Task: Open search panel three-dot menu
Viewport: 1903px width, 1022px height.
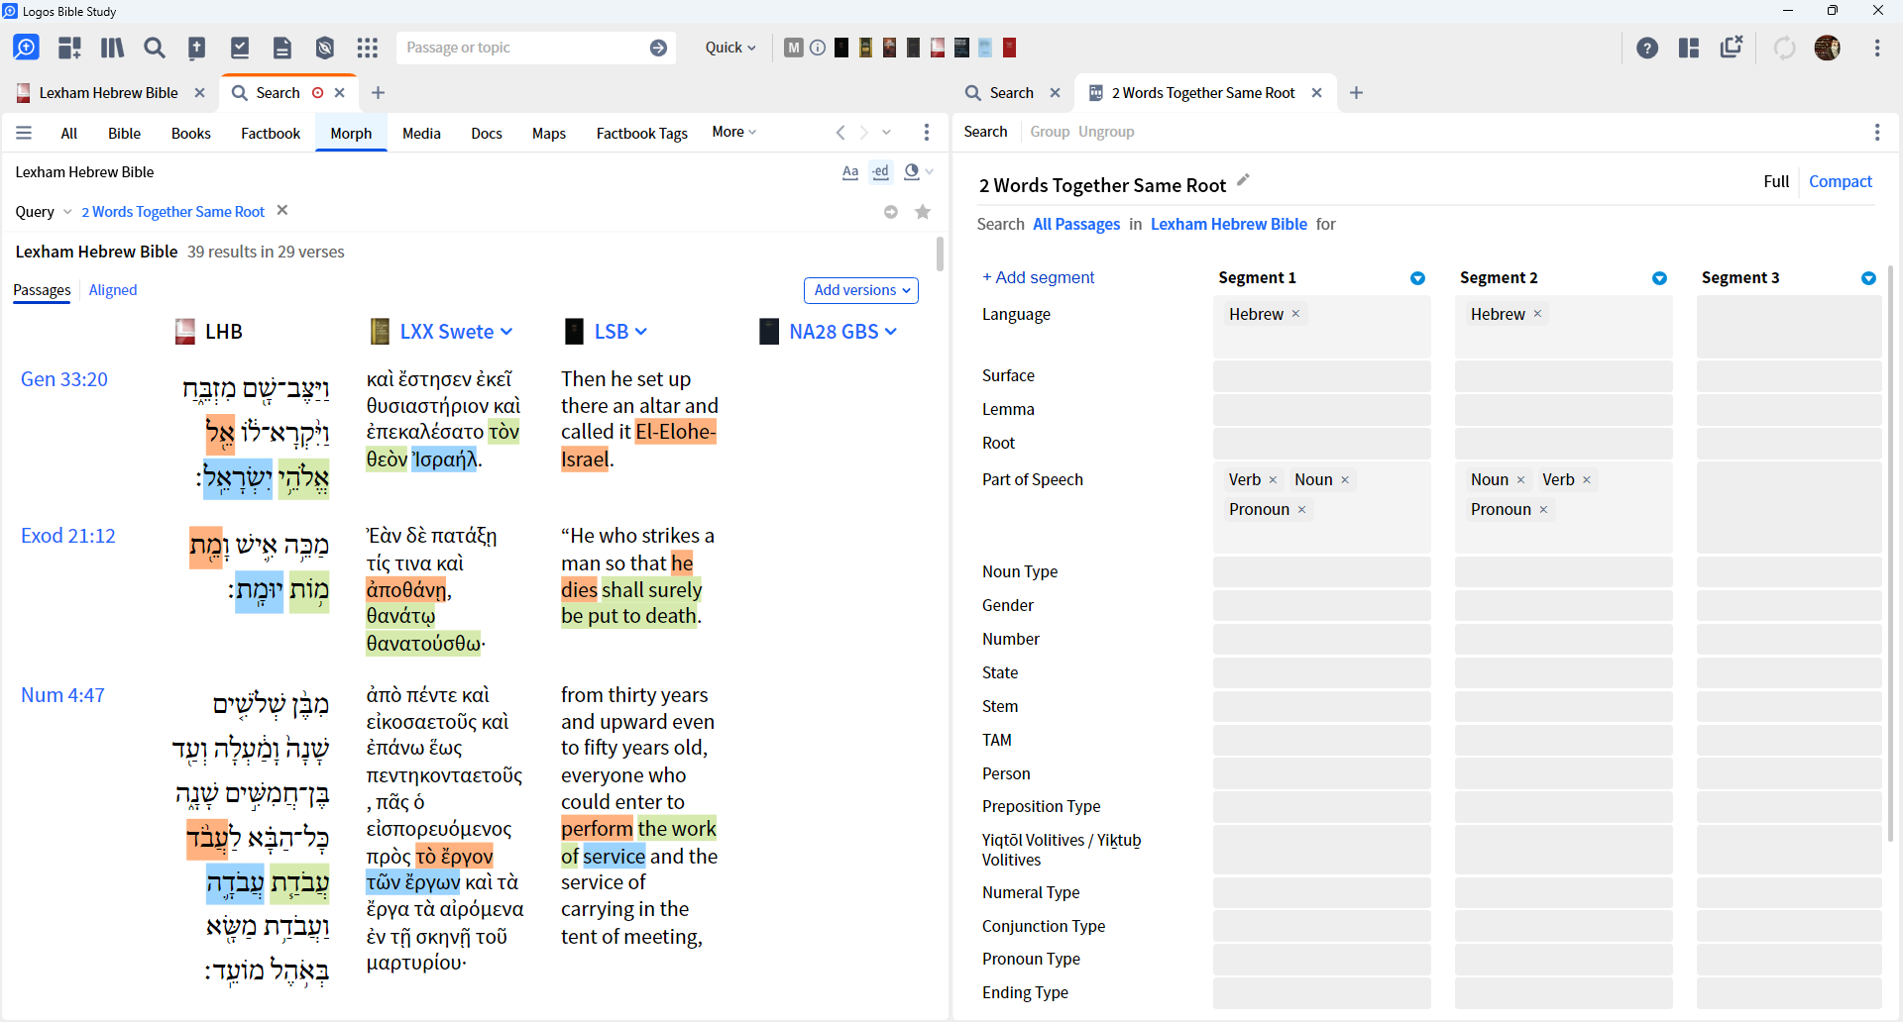Action: pos(927,133)
